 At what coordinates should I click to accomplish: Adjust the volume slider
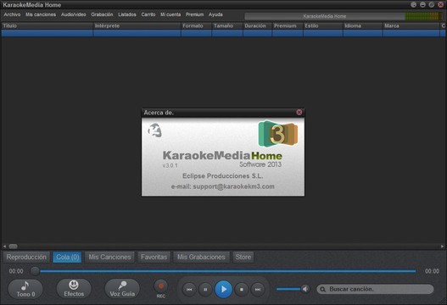click(x=288, y=289)
